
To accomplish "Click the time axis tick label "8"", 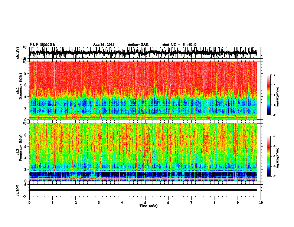I will 215,203.
